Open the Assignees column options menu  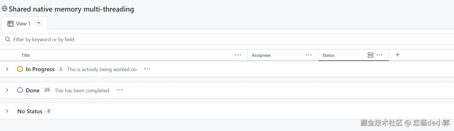pos(309,55)
